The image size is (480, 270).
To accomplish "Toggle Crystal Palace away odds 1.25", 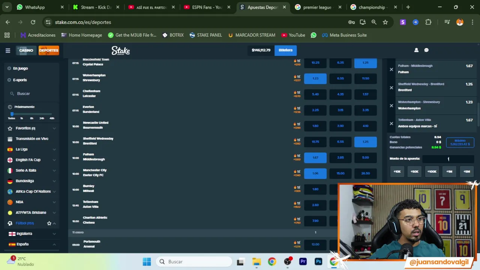I will click(366, 63).
